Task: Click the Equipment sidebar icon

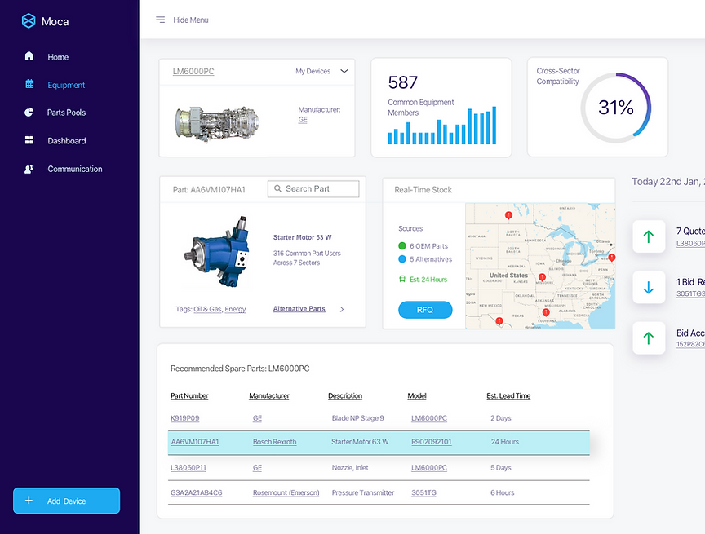Action: (x=28, y=84)
